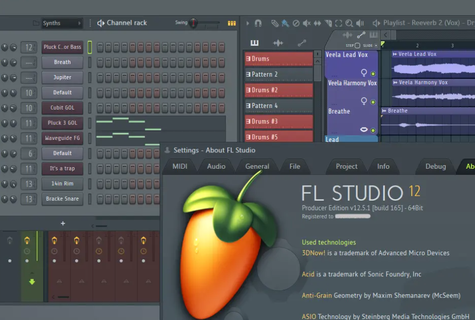475x320 pixels.
Task: Click the folder icon next to Synths
Action: 36,23
